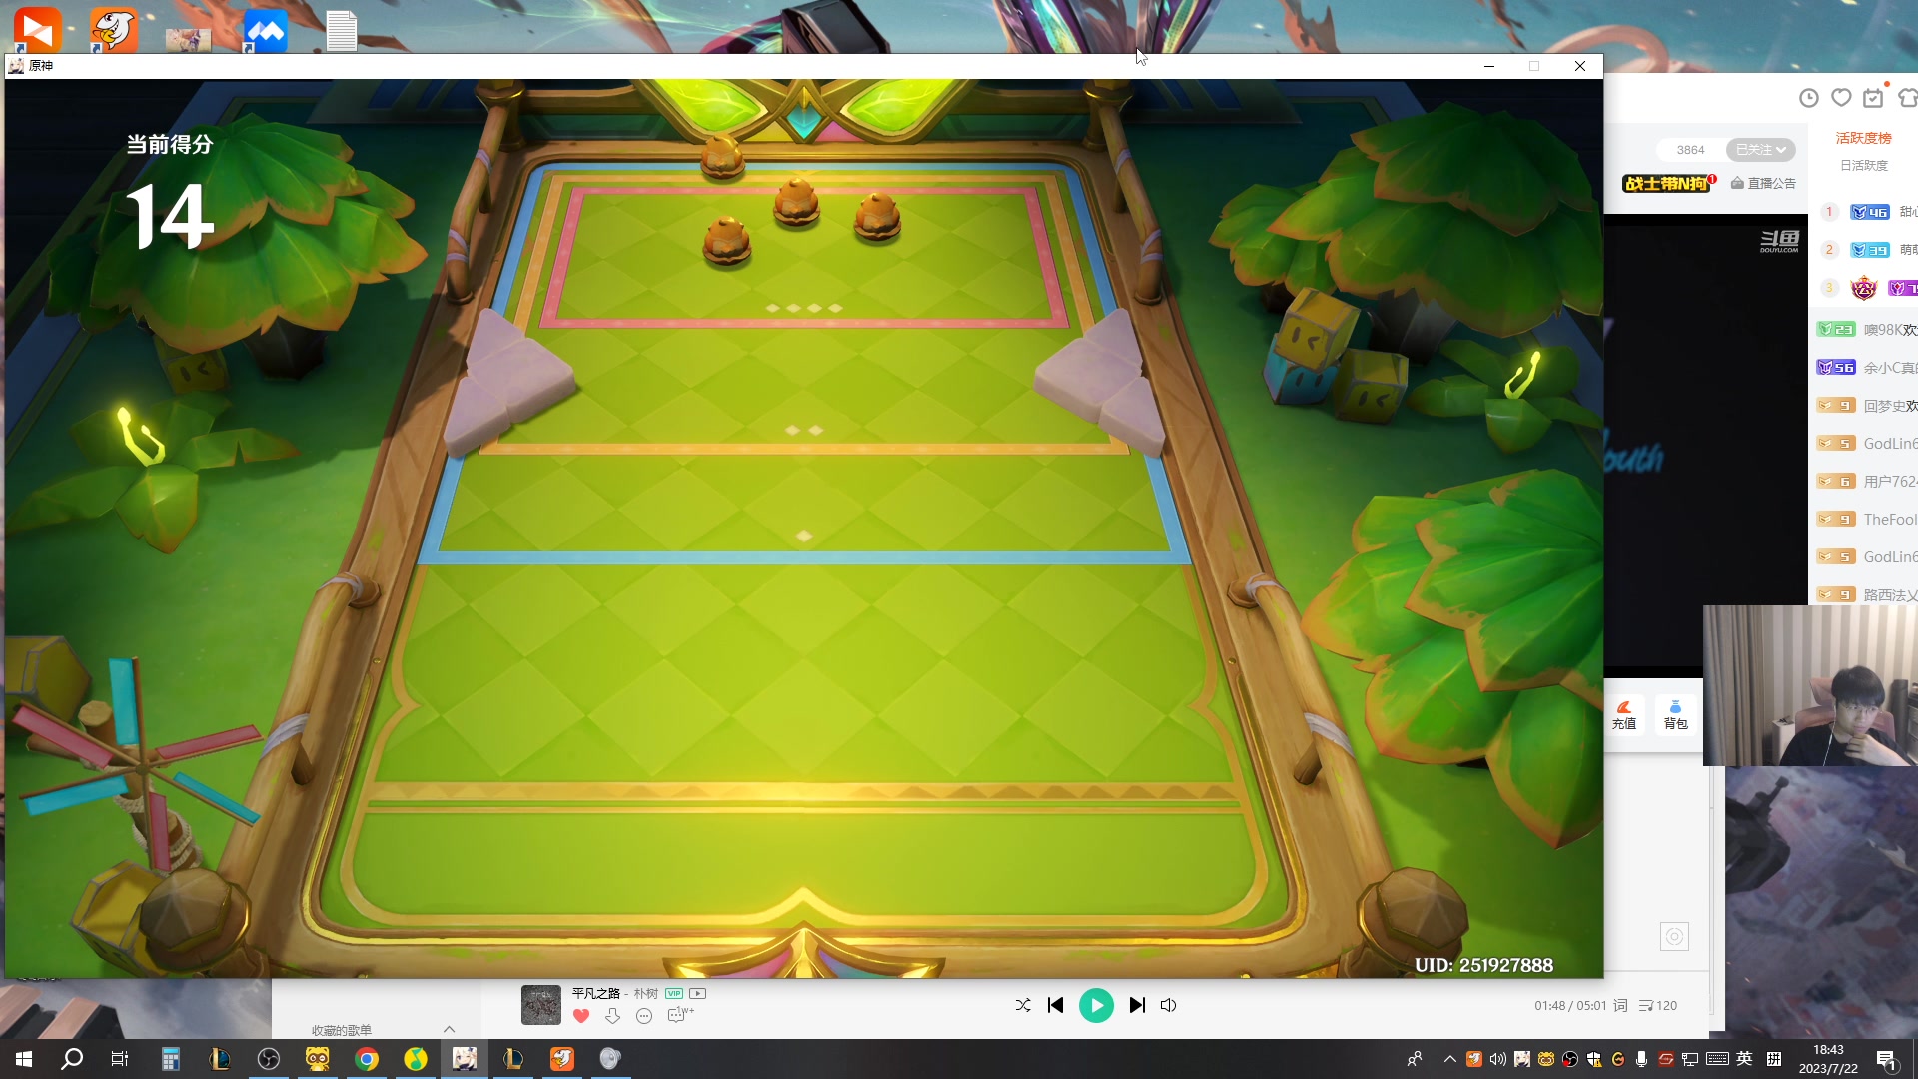The width and height of the screenshot is (1918, 1079).
Task: Select the 日活跃度 sub-tab
Action: (1864, 165)
